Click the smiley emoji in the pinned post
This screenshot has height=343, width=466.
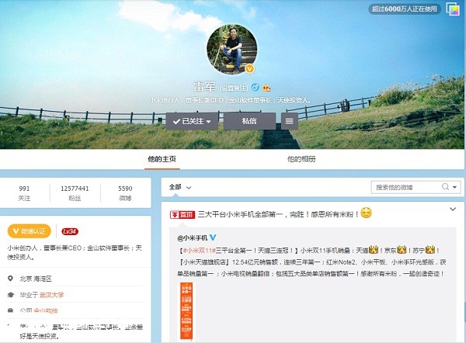tap(366, 213)
